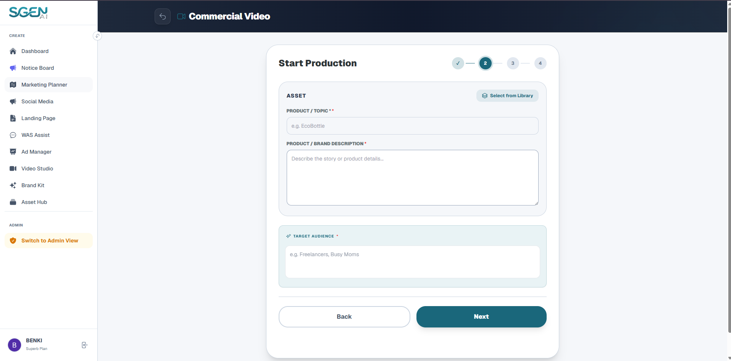This screenshot has height=361, width=731.
Task: Go to Social Media section
Action: pyautogui.click(x=48, y=101)
